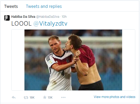The height and width of the screenshot is (104, 140).
Task: Click the 18K retweet count
Action: tap(32, 97)
